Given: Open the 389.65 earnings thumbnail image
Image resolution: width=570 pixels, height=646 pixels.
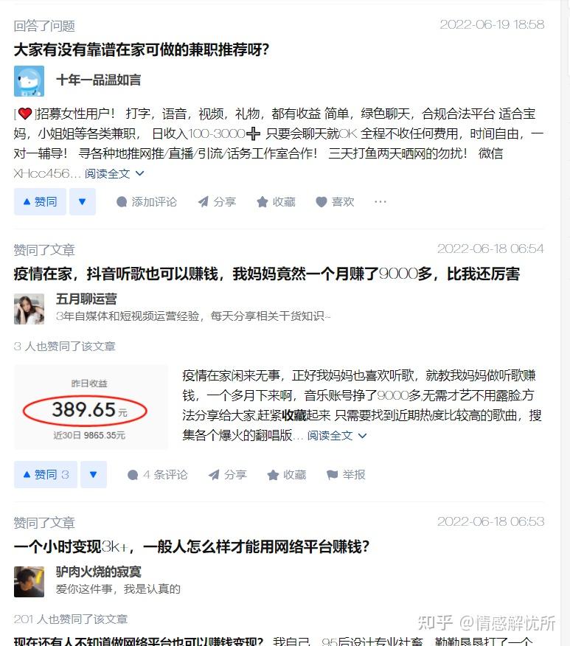Looking at the screenshot, I should [x=91, y=407].
